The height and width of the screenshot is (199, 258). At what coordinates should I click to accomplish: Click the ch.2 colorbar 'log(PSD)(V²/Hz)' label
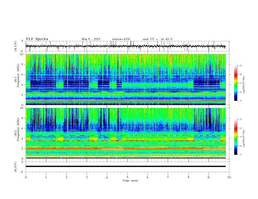[x=244, y=139]
